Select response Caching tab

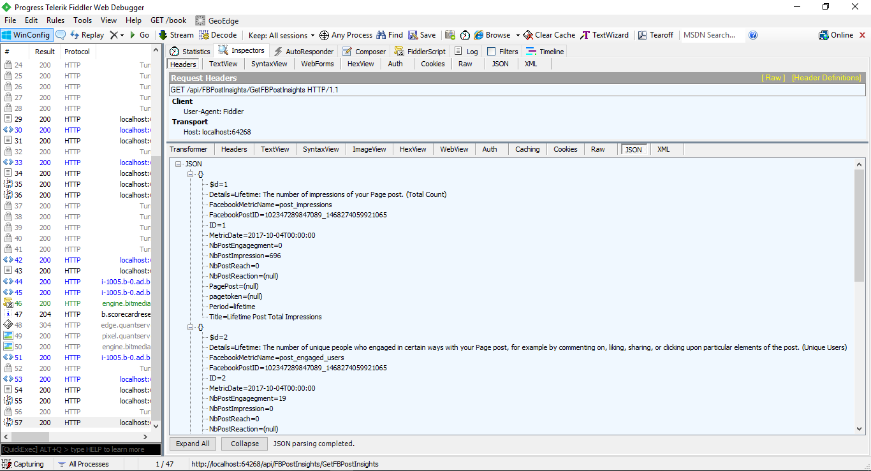click(527, 149)
